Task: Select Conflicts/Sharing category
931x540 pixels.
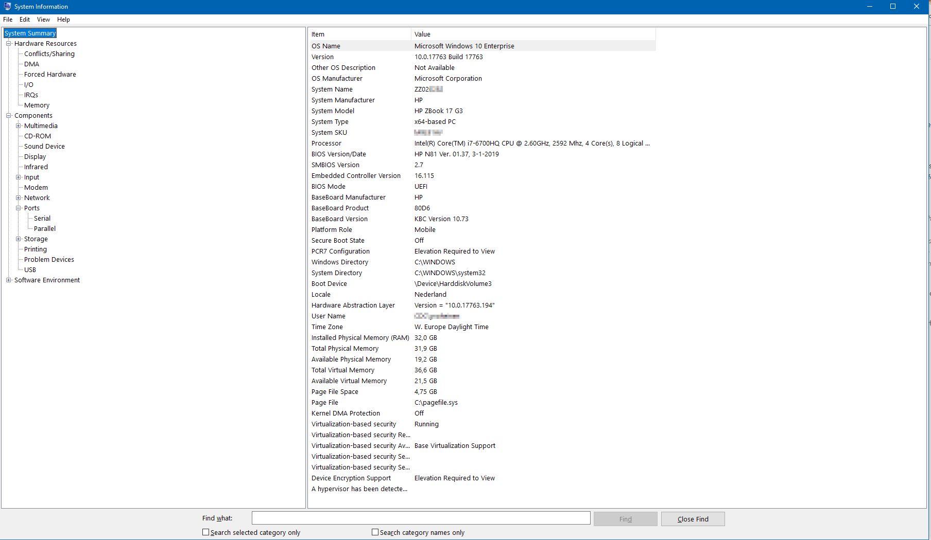Action: pyautogui.click(x=49, y=54)
